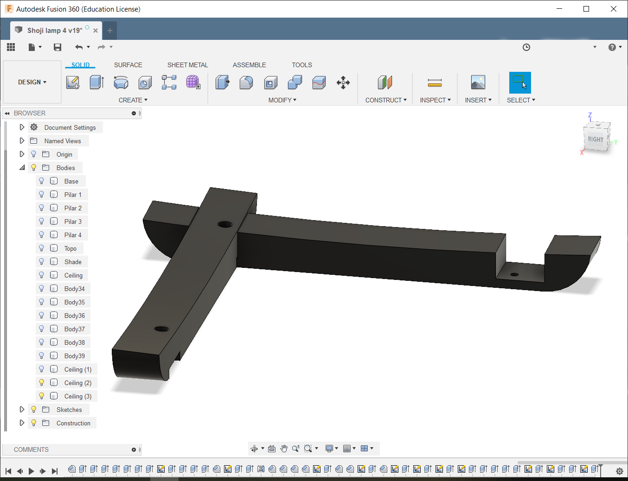Close the Shoji lamp 4 v19 tab
Viewport: 628px width, 481px height.
tap(96, 31)
